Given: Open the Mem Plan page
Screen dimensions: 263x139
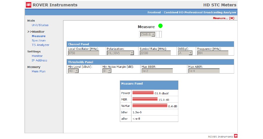Looking at the screenshot, I should (x=39, y=72).
